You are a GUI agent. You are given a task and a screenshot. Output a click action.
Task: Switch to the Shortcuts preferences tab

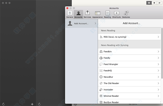pos(117,14)
